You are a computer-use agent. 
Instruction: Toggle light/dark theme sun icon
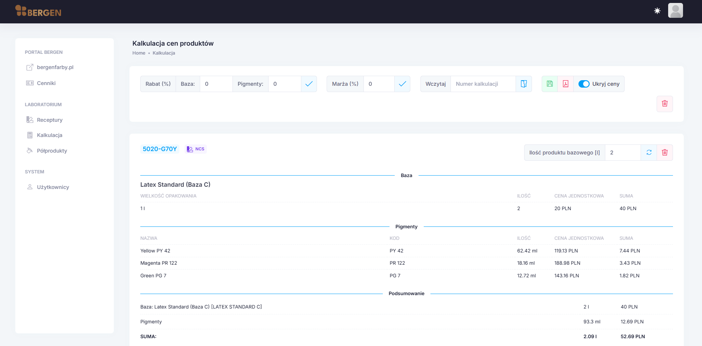[657, 11]
